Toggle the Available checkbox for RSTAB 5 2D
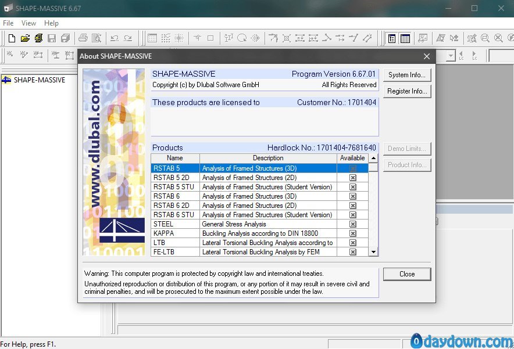This screenshot has width=514, height=349. click(353, 178)
